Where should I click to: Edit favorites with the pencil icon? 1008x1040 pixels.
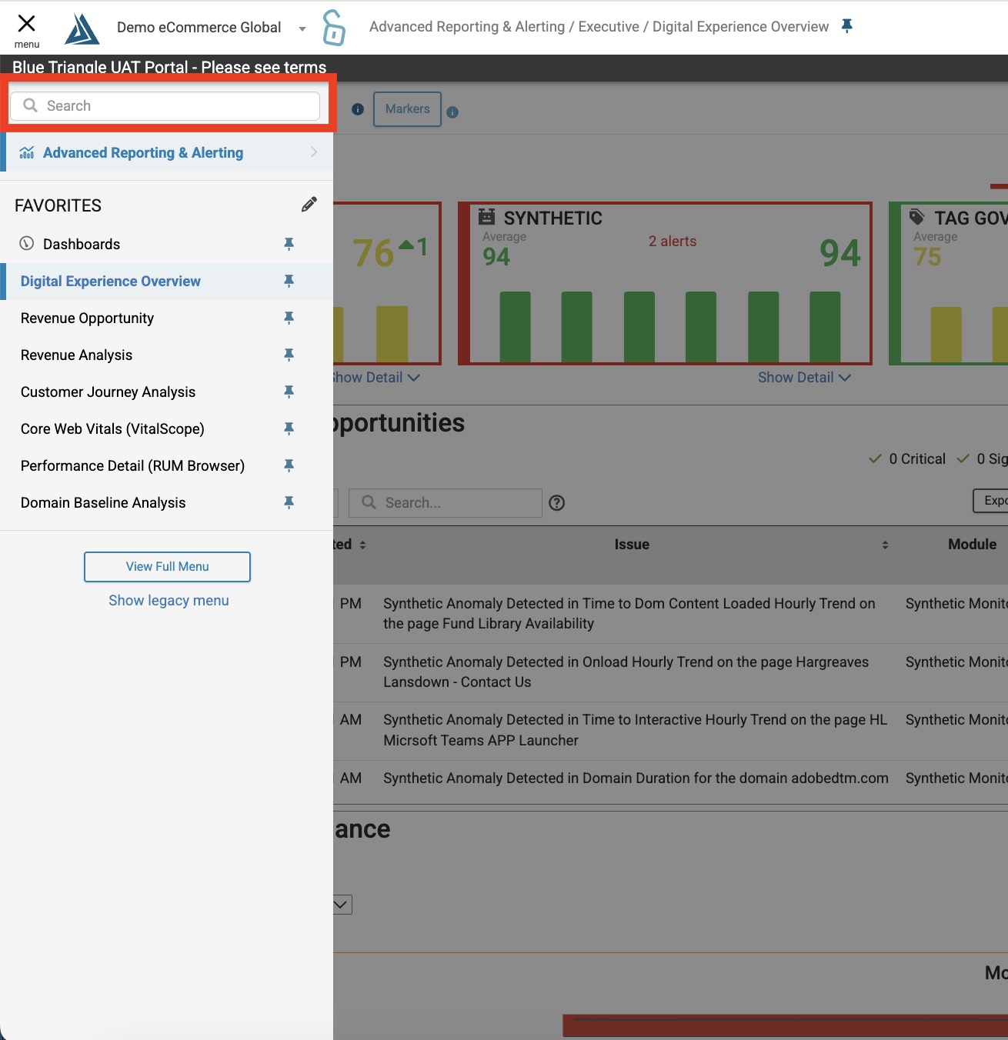[309, 205]
